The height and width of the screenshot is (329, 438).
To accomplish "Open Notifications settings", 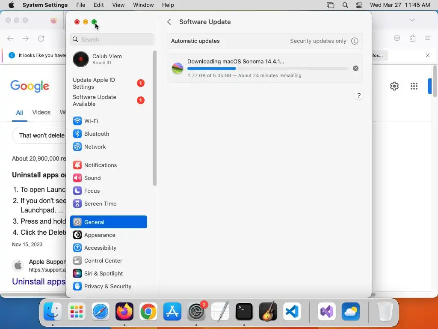I will click(x=108, y=165).
